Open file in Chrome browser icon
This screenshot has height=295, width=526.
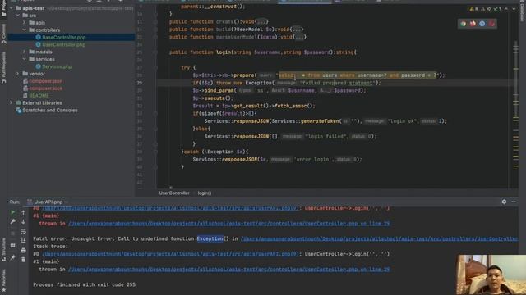(x=464, y=24)
